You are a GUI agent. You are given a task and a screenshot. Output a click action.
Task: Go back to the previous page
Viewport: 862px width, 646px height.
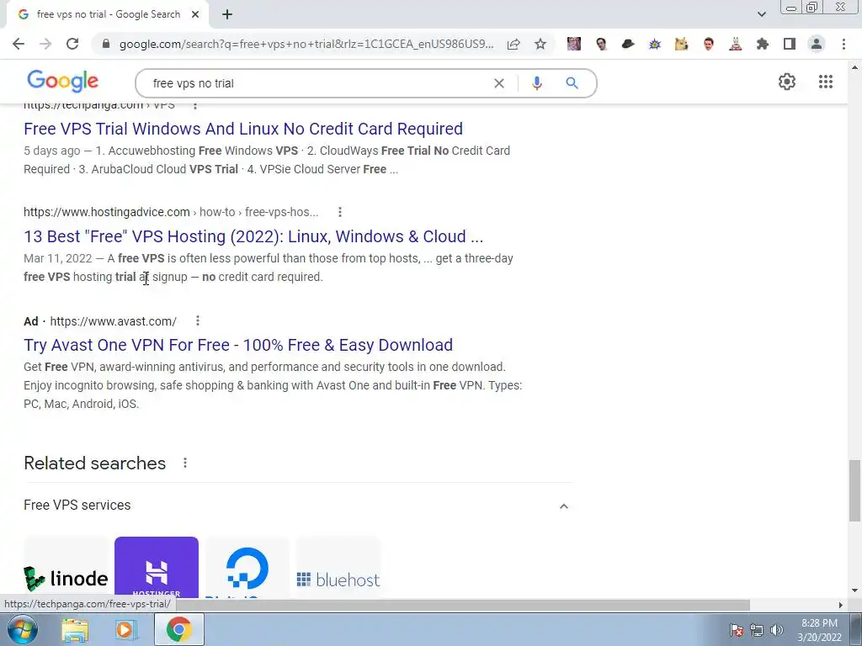(19, 44)
